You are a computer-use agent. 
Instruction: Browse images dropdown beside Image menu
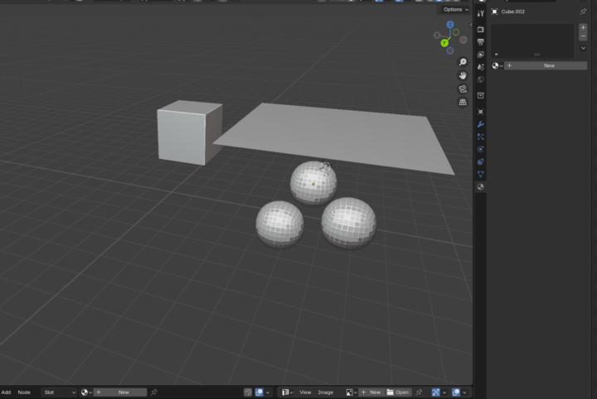351,392
